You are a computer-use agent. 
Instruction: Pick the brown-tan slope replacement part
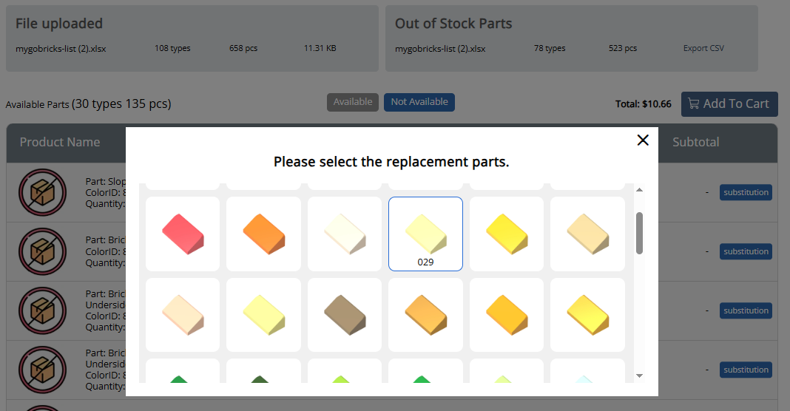[x=345, y=314]
